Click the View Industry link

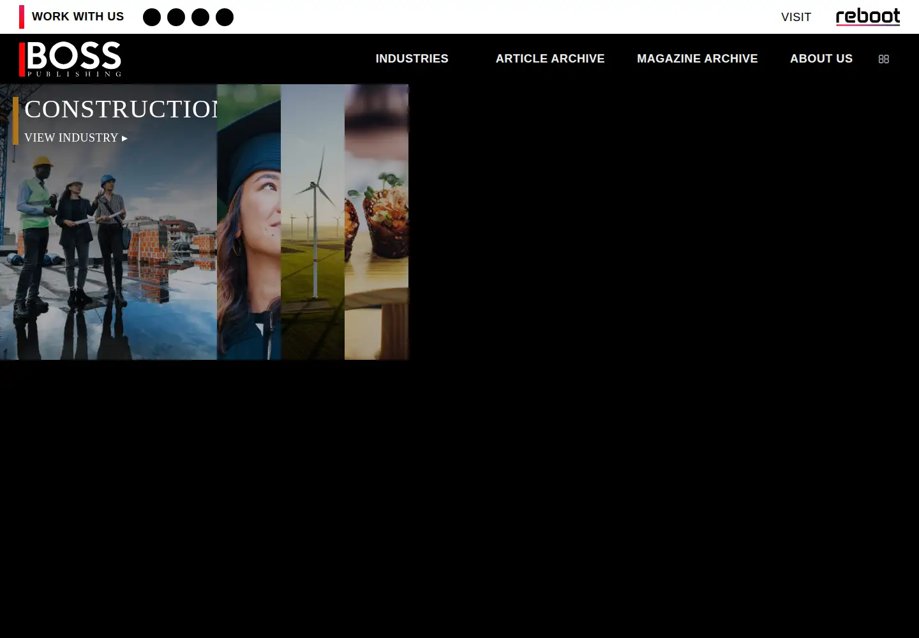coord(76,138)
